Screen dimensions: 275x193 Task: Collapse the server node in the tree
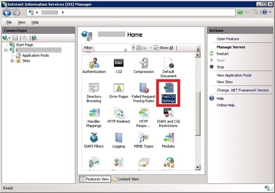(x=6, y=50)
